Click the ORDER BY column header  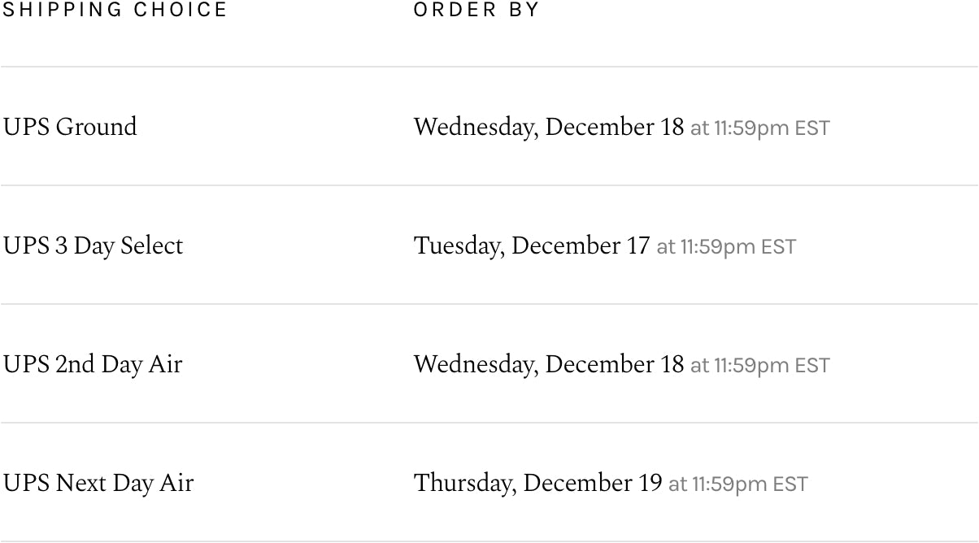pyautogui.click(x=476, y=10)
